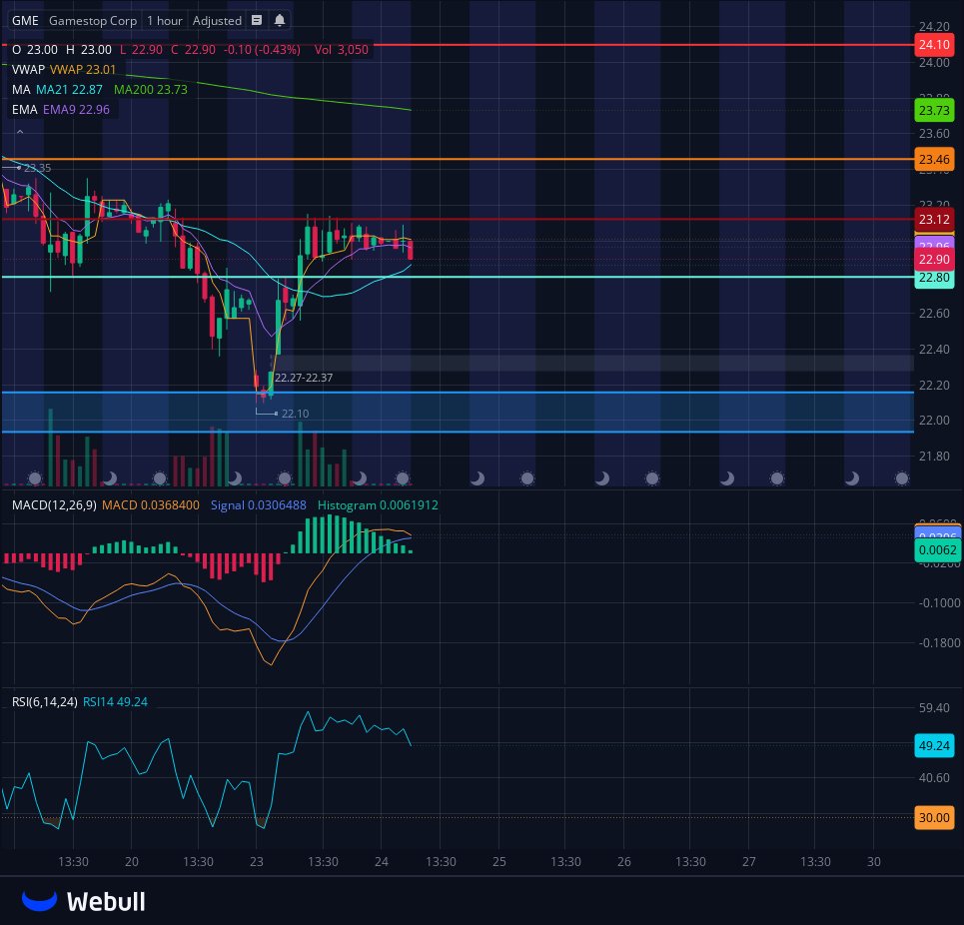Click the alert bell icon in chart header
The width and height of the screenshot is (964, 925).
tap(279, 20)
